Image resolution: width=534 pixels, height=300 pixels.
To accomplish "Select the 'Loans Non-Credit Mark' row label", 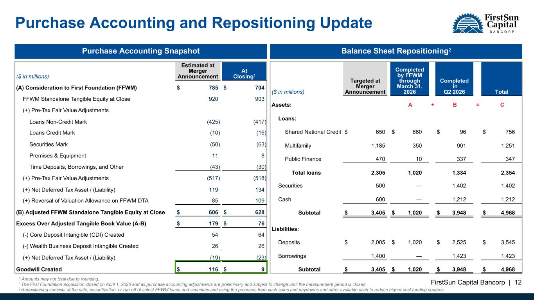I will click(x=58, y=121).
